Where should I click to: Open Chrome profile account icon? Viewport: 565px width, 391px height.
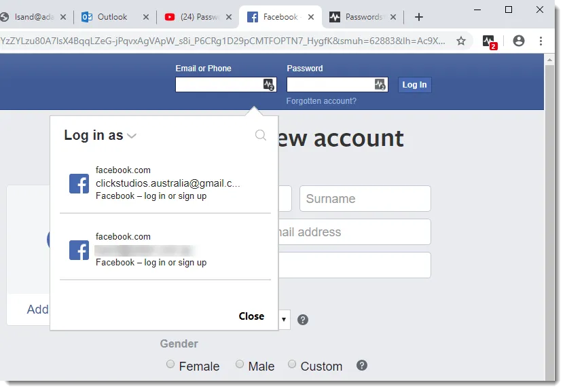point(519,41)
